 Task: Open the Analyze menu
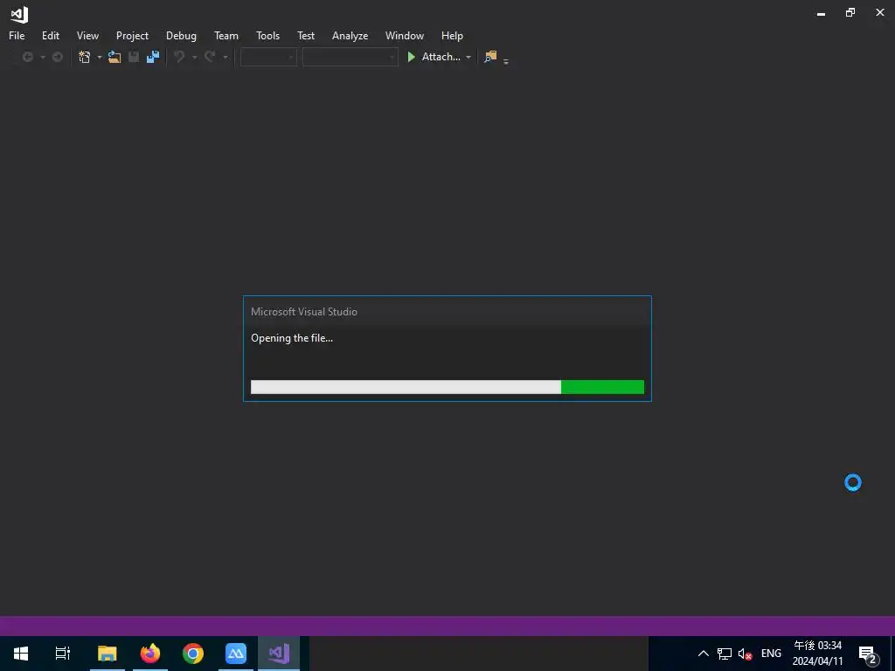point(350,35)
